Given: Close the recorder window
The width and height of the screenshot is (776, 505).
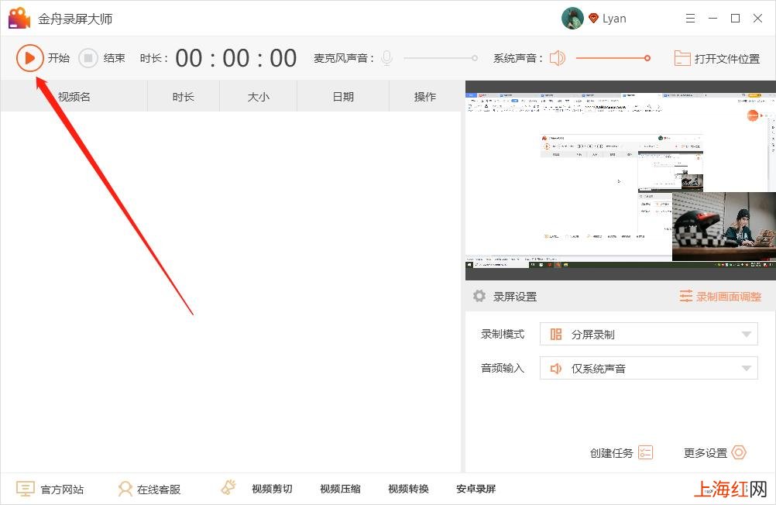Looking at the screenshot, I should (757, 19).
